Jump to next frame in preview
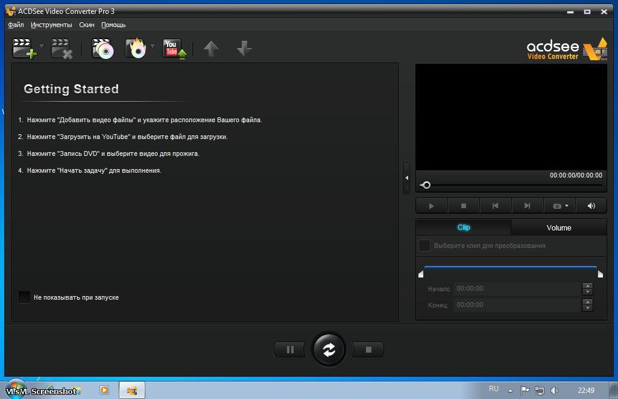The height and width of the screenshot is (399, 618). pyautogui.click(x=528, y=206)
